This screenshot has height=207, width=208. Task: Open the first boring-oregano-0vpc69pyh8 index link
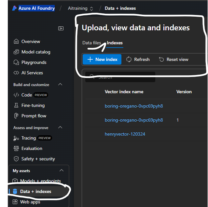pos(134,106)
